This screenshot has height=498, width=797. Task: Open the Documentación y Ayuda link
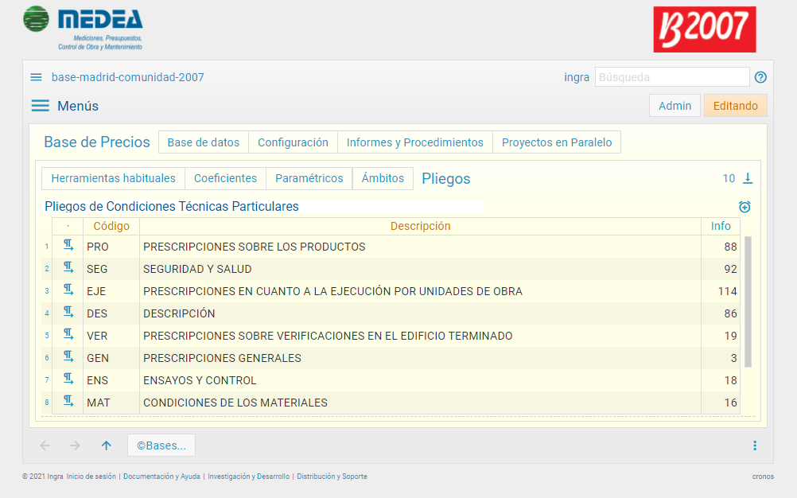tap(161, 477)
